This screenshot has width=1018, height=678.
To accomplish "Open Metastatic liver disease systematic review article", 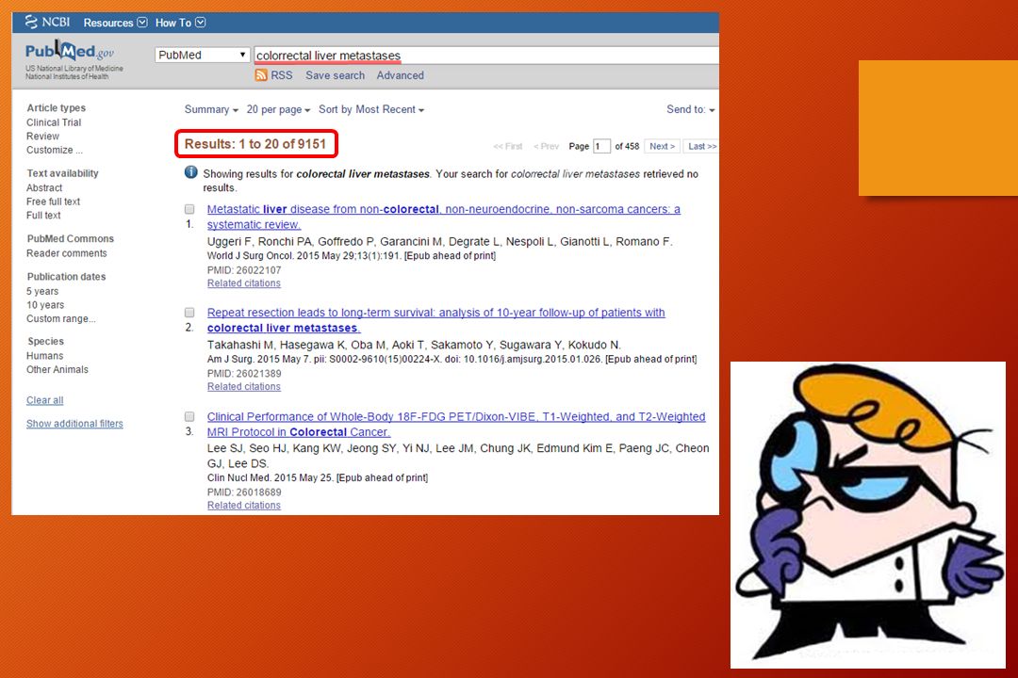I will coord(443,217).
